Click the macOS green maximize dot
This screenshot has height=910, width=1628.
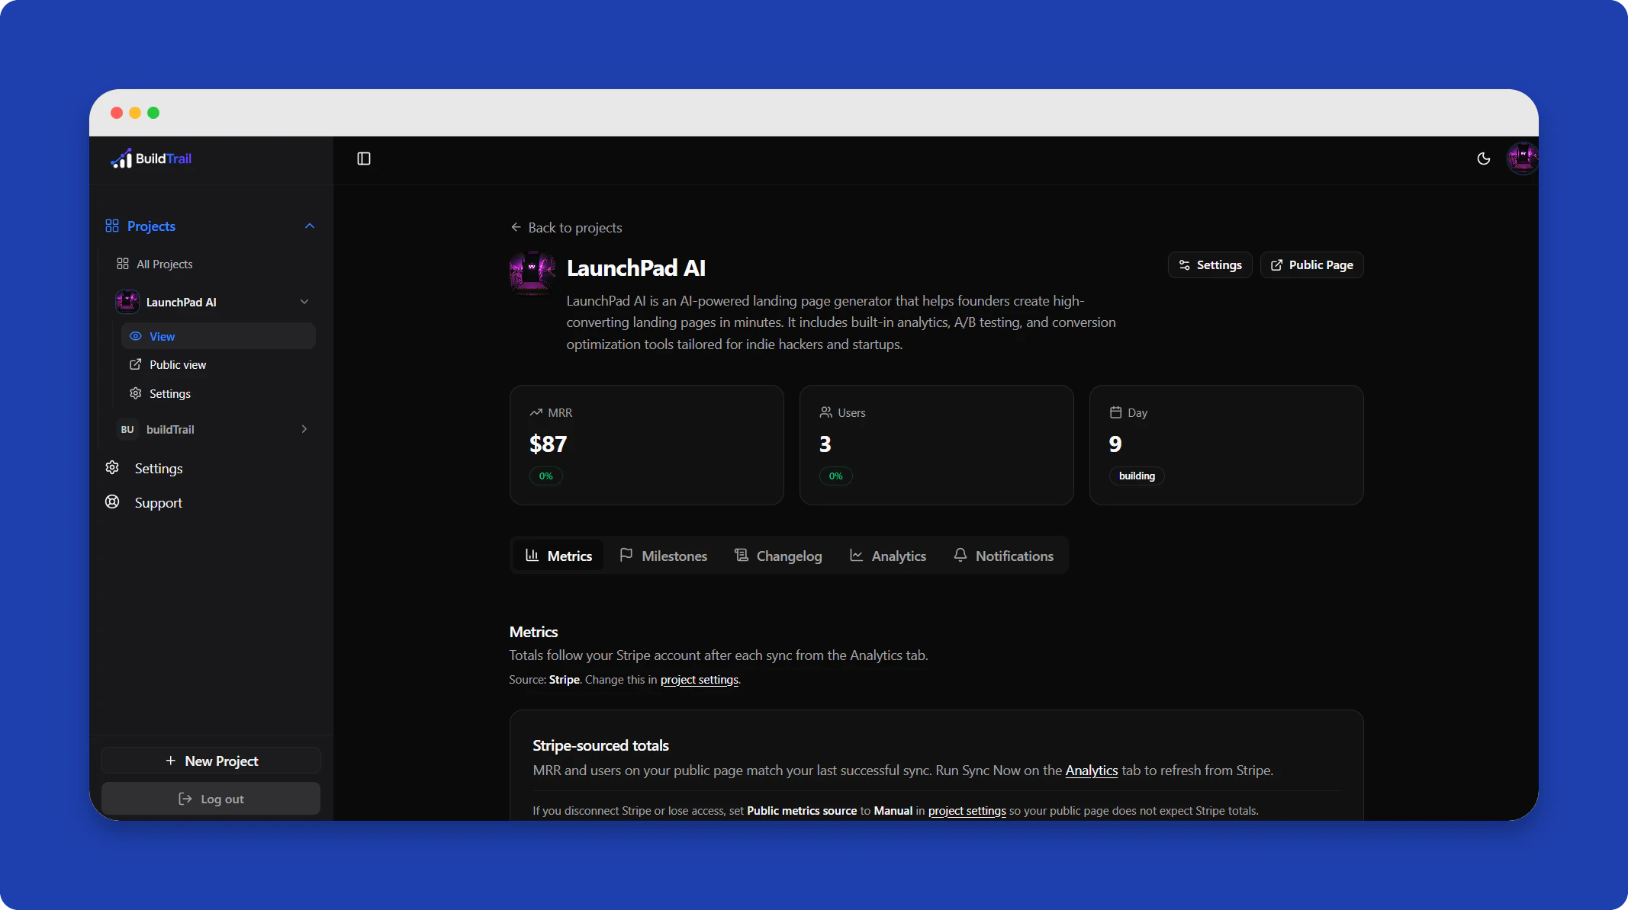(153, 113)
